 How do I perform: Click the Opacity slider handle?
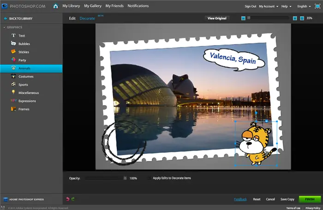pyautogui.click(x=125, y=178)
